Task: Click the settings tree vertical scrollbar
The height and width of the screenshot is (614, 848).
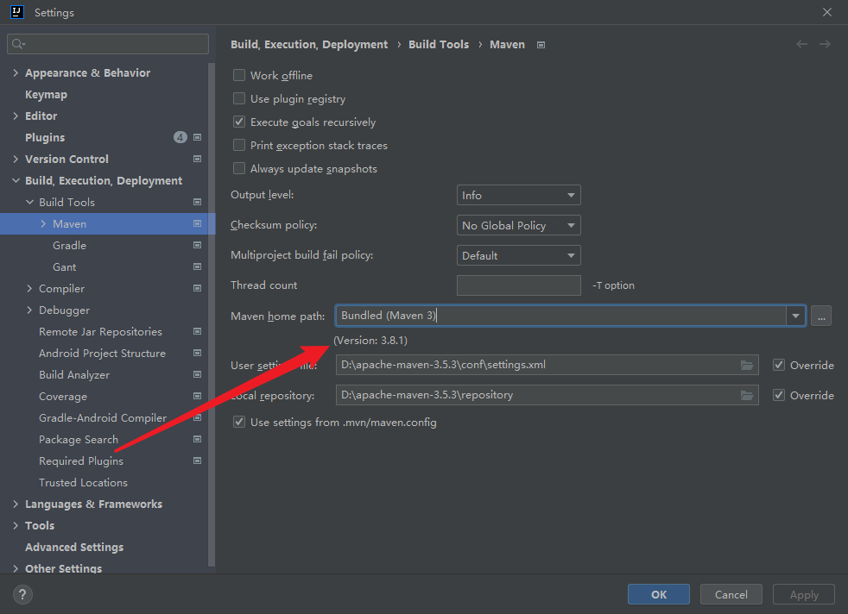Action: point(212,315)
